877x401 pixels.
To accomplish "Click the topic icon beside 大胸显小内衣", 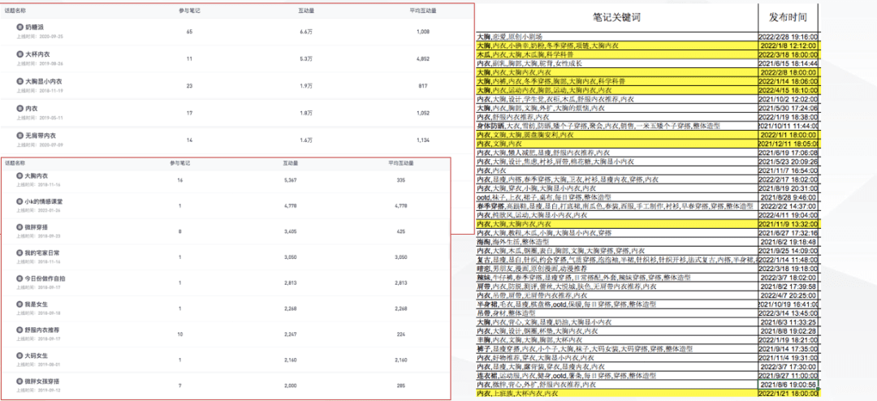I will pos(20,81).
